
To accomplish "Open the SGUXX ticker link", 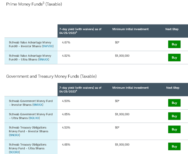I will click(x=34, y=118).
